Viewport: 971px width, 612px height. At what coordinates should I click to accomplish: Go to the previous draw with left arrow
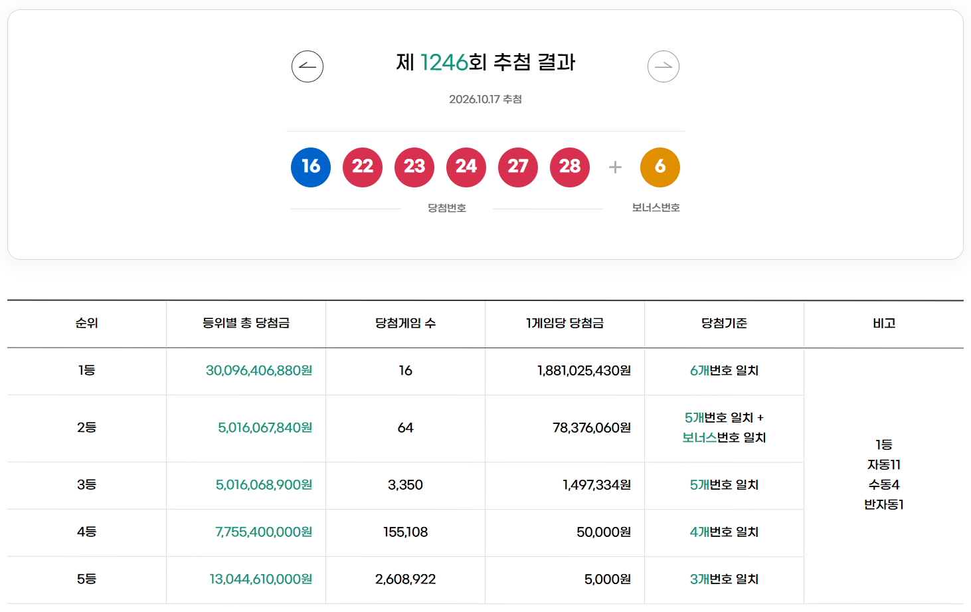click(308, 66)
